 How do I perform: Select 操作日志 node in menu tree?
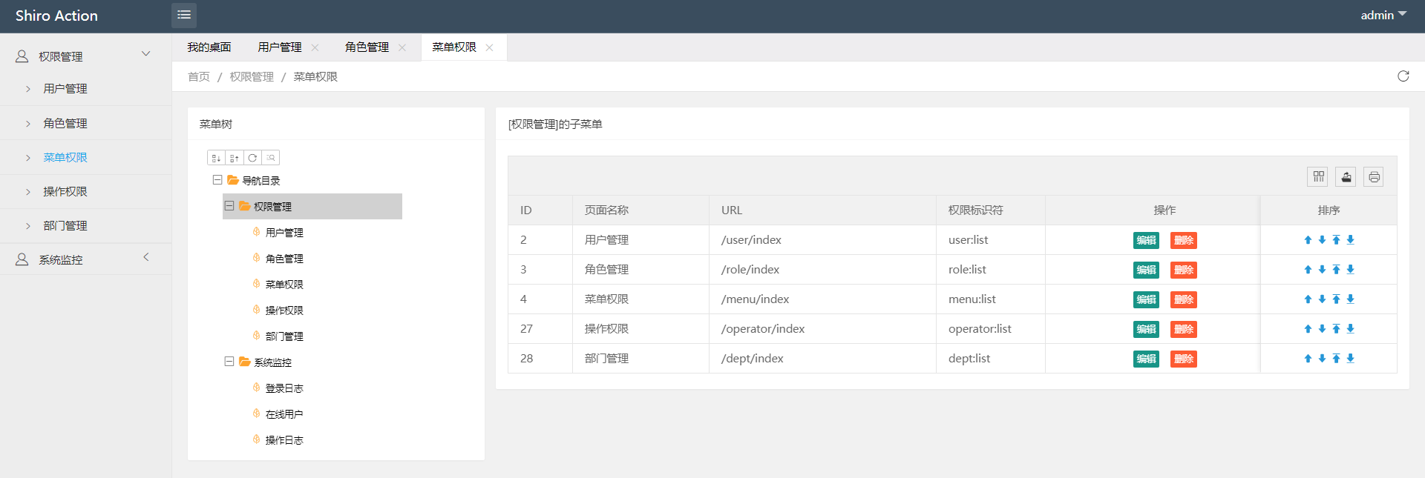284,440
